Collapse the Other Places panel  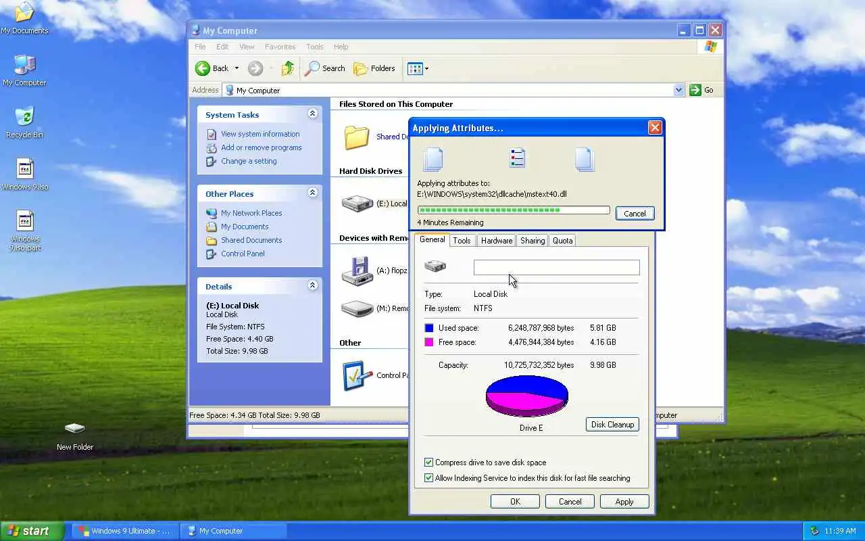pos(312,193)
